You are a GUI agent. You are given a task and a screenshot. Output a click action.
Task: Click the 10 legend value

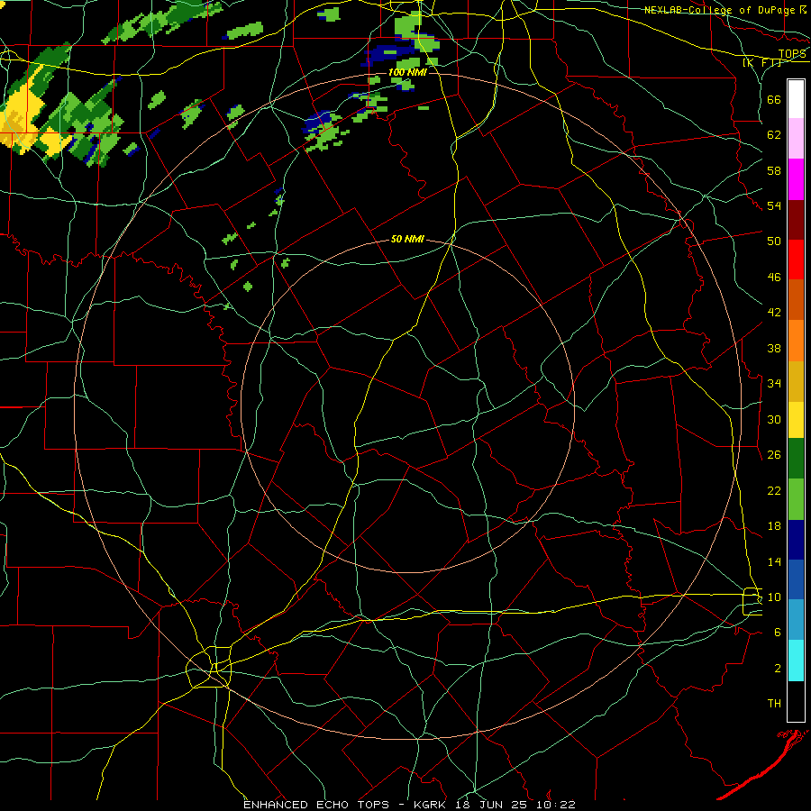774,597
